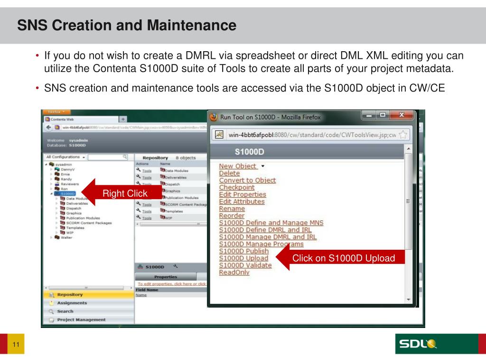The height and width of the screenshot is (364, 486).
Task: Expand the SCORM Content Packages tree node
Action: 57,223
